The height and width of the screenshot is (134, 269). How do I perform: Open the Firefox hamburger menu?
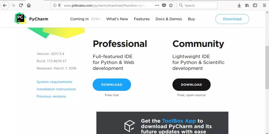pos(265,5)
